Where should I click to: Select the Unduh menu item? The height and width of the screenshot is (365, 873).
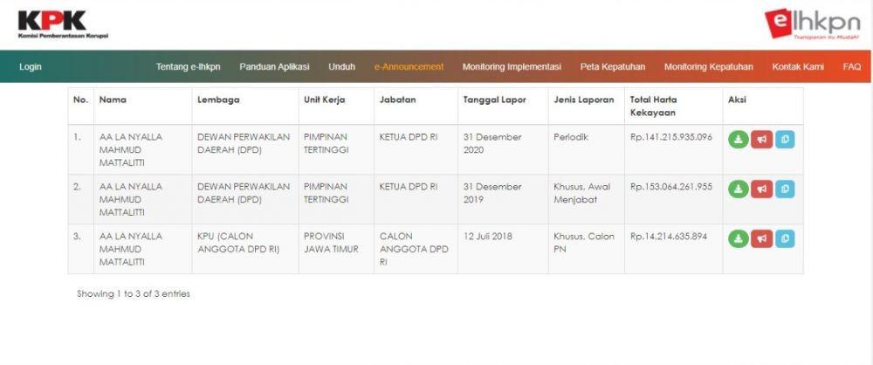coord(342,67)
